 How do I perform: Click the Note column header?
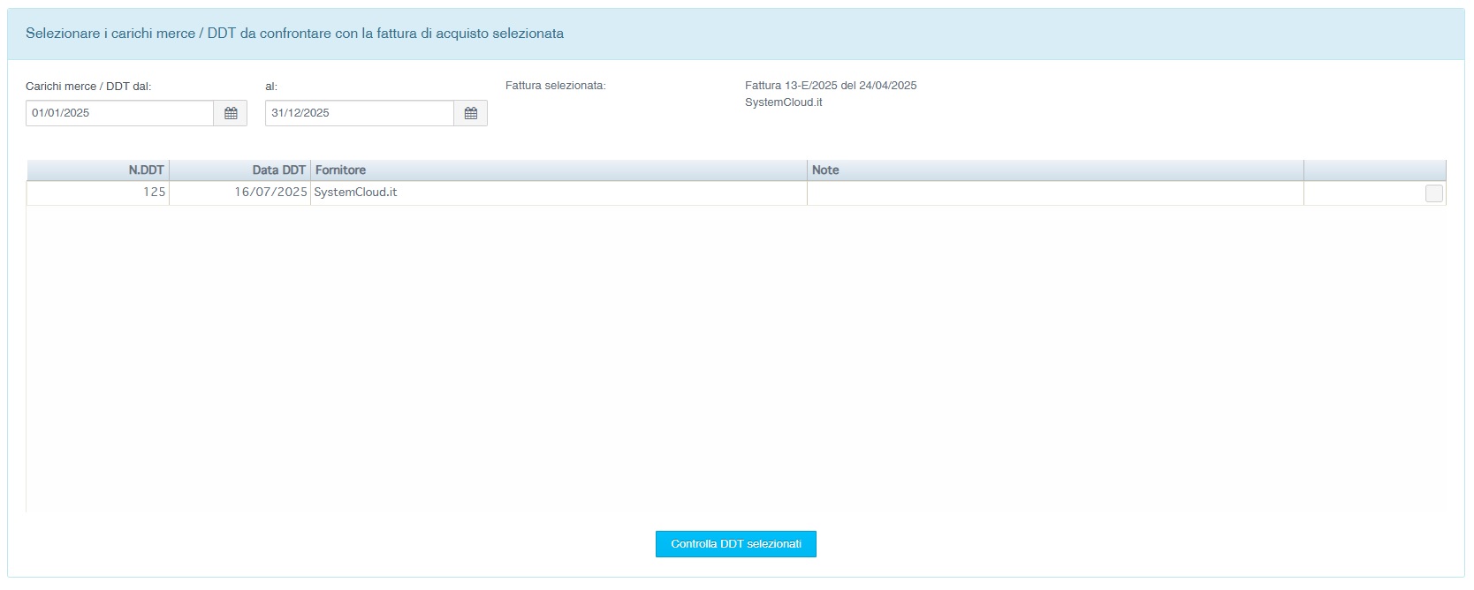click(825, 170)
